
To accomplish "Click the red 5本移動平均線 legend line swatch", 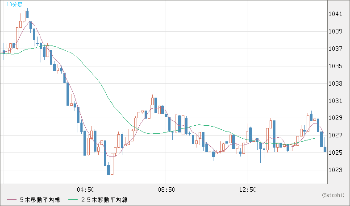I will (11, 200).
